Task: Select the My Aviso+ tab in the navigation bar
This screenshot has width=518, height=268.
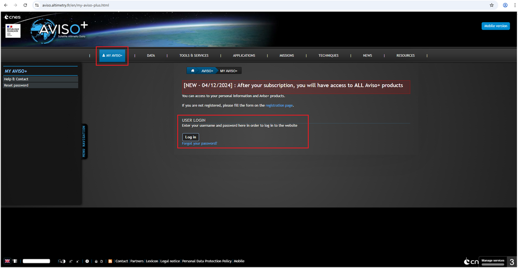Action: [x=112, y=55]
